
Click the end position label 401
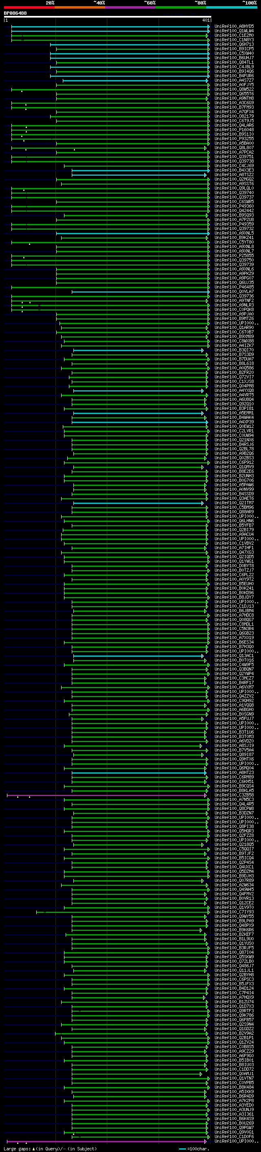[x=206, y=20]
